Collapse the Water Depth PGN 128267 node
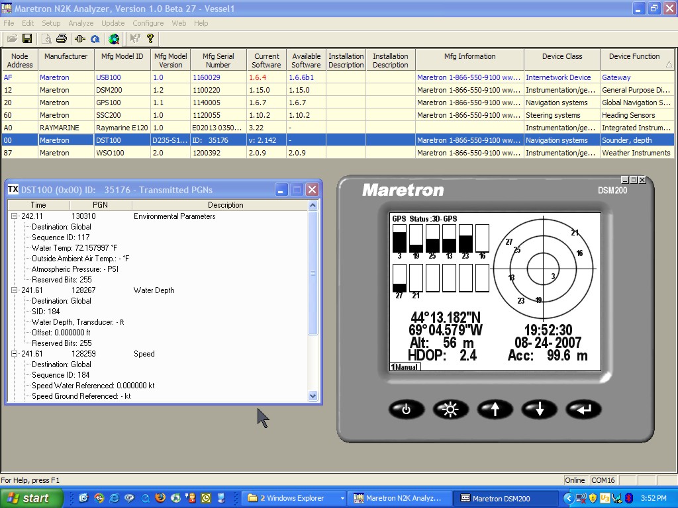 tap(15, 290)
